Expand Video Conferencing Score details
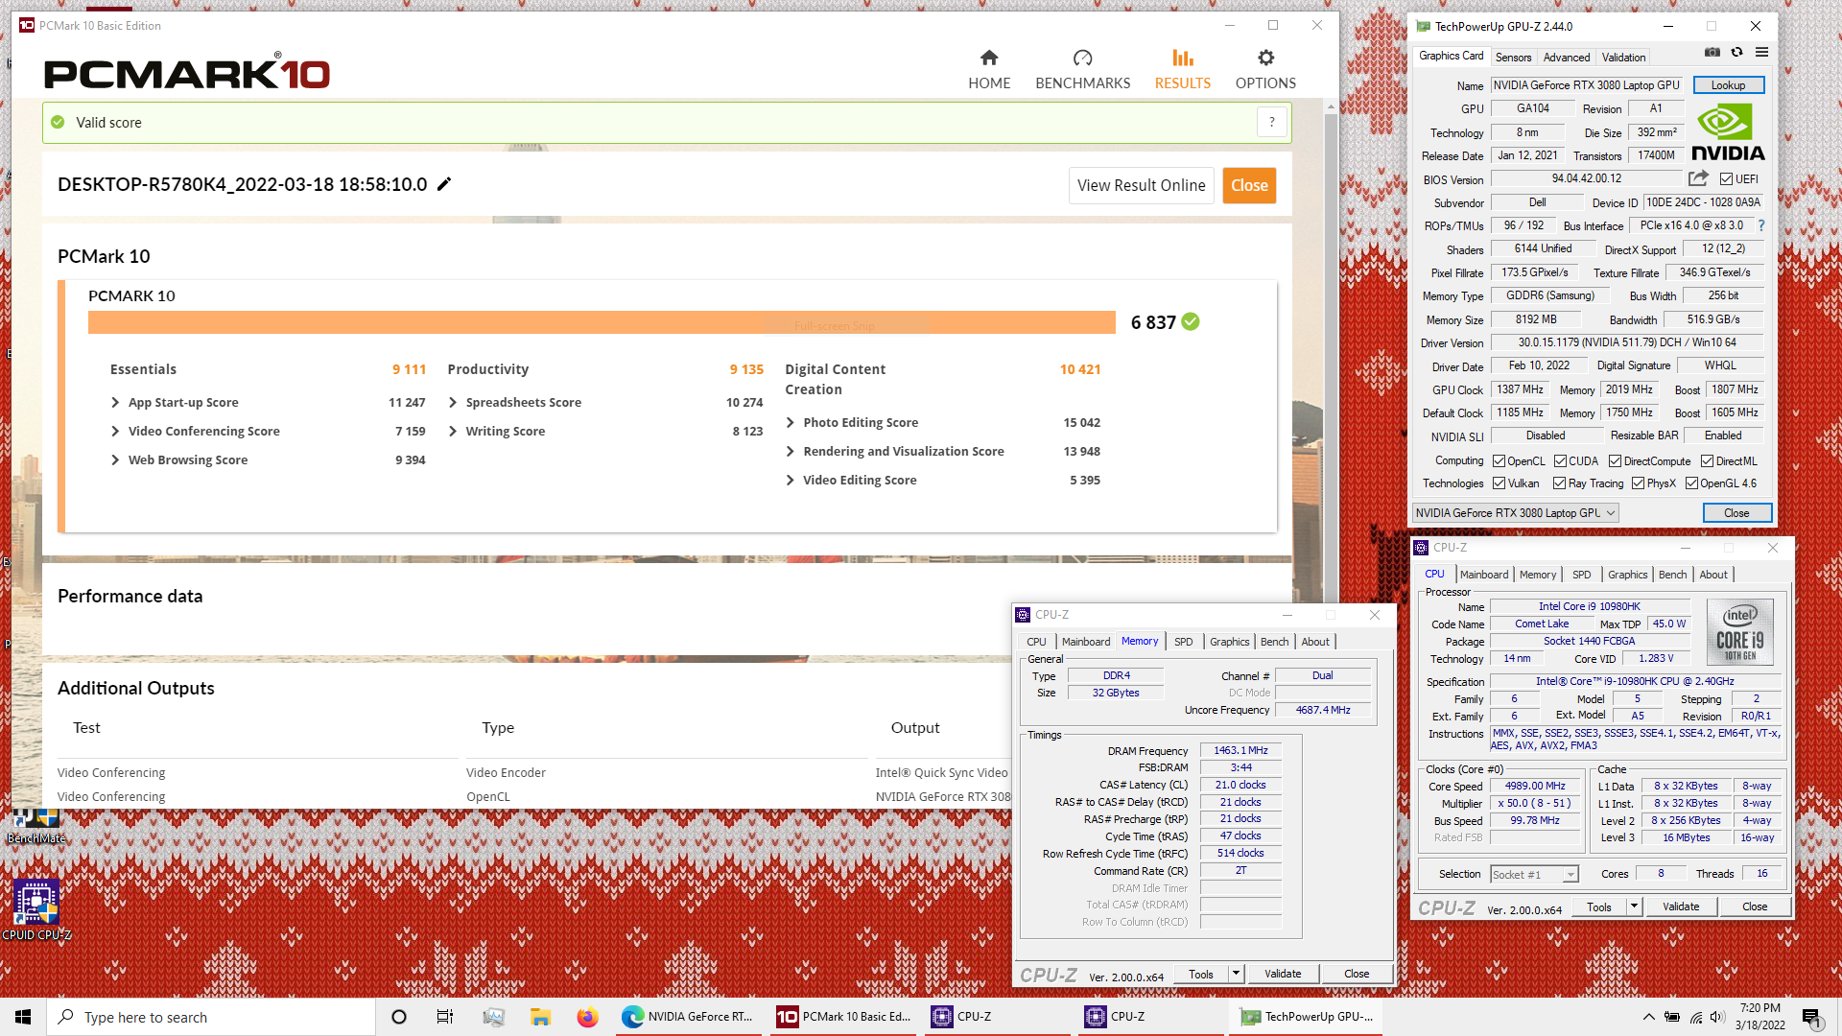The height and width of the screenshot is (1036, 1842). (x=115, y=432)
